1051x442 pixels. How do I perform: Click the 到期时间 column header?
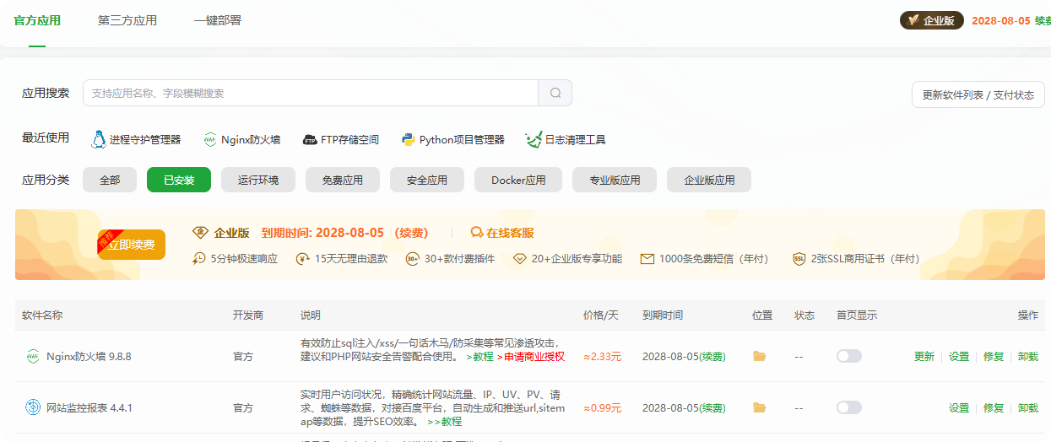pyautogui.click(x=663, y=315)
